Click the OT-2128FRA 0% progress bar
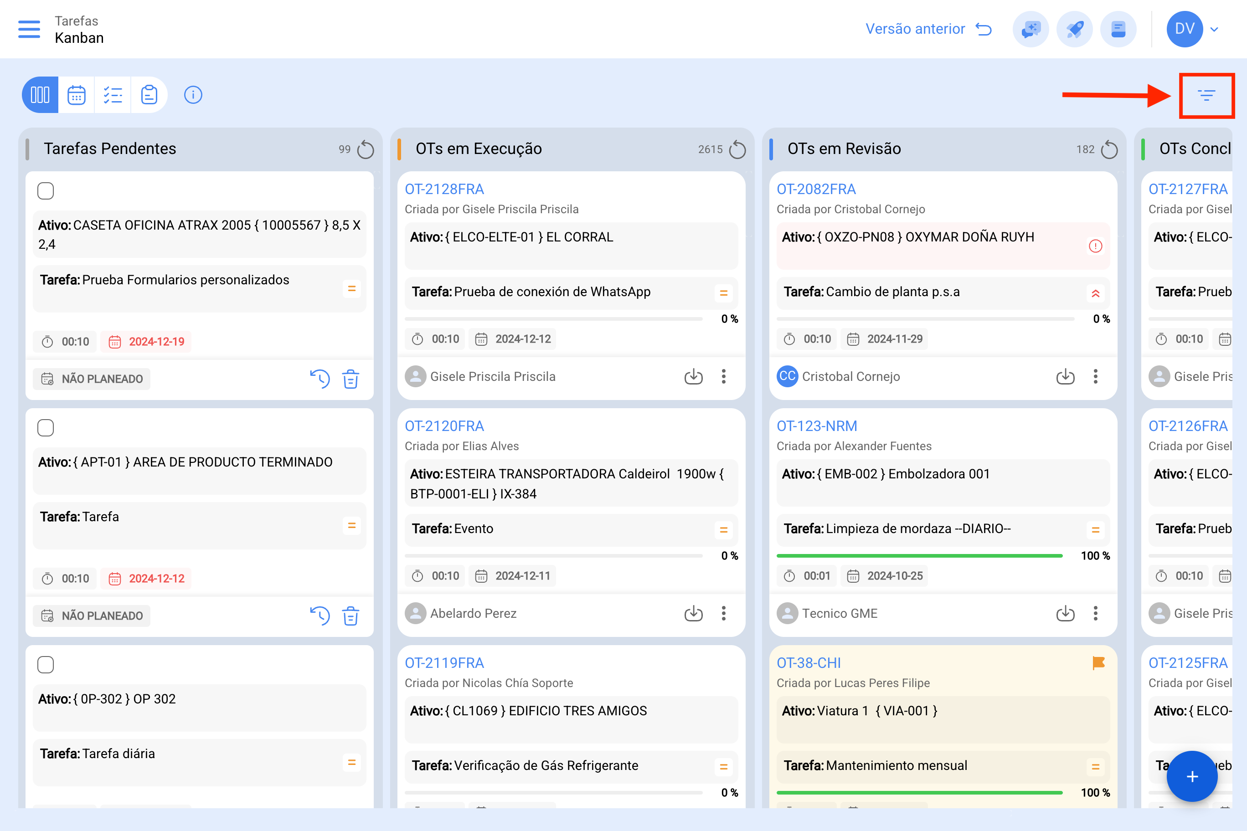The image size is (1247, 831). click(553, 319)
